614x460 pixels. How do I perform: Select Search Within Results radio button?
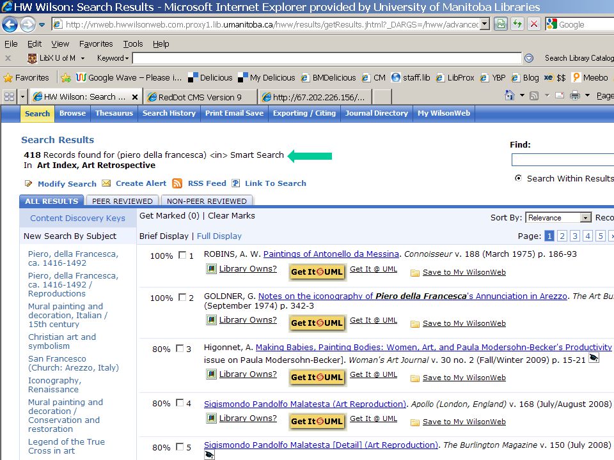click(518, 178)
